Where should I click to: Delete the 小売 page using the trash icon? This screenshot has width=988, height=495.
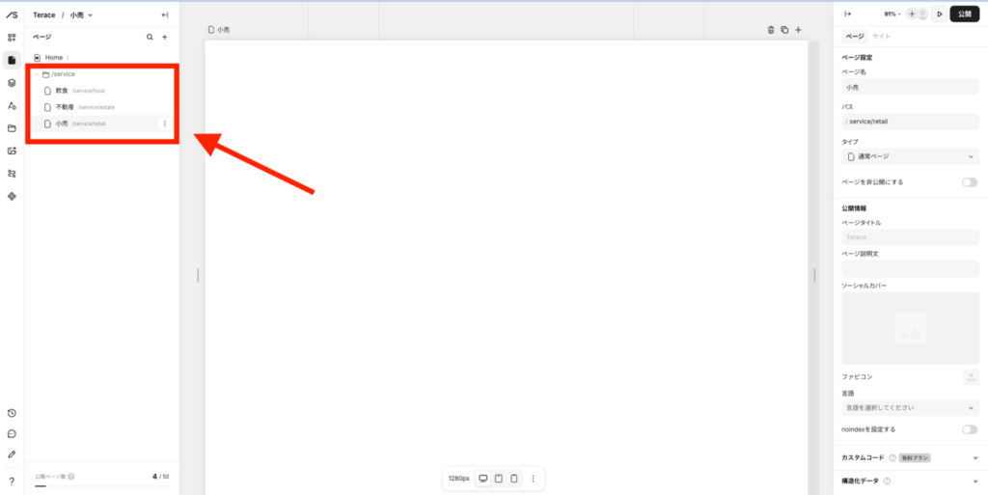(x=770, y=30)
